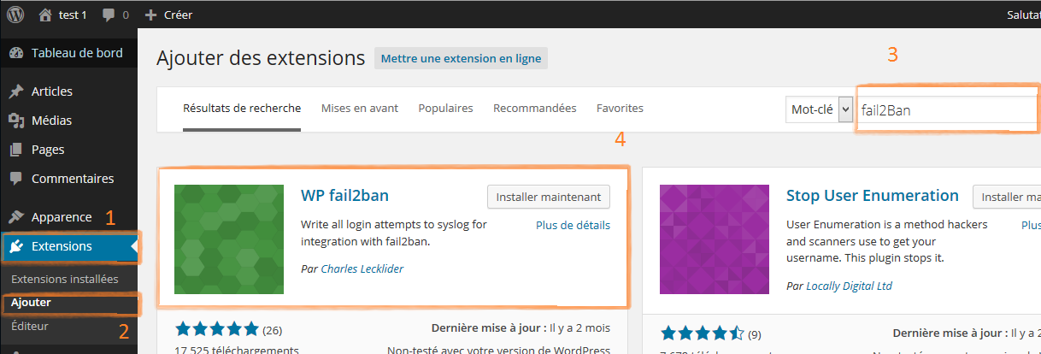The height and width of the screenshot is (354, 1041).
Task: Click the Ajouter des extensions page heading
Action: click(x=261, y=59)
